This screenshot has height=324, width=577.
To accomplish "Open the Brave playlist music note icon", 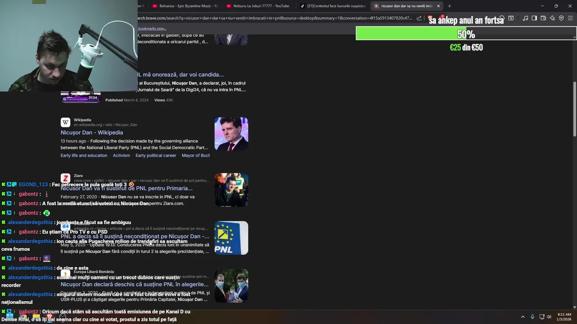I will tap(525, 18).
